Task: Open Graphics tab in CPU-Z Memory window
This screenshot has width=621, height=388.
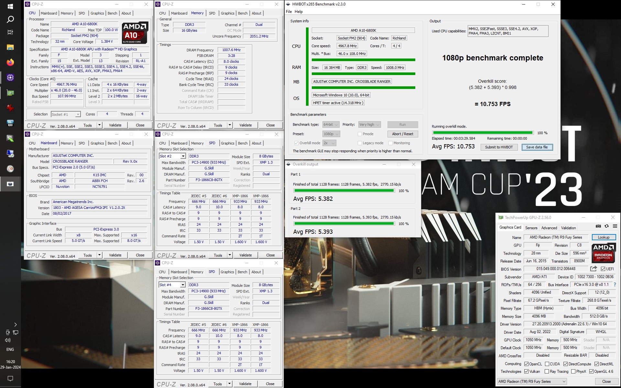Action: pyautogui.click(x=227, y=13)
